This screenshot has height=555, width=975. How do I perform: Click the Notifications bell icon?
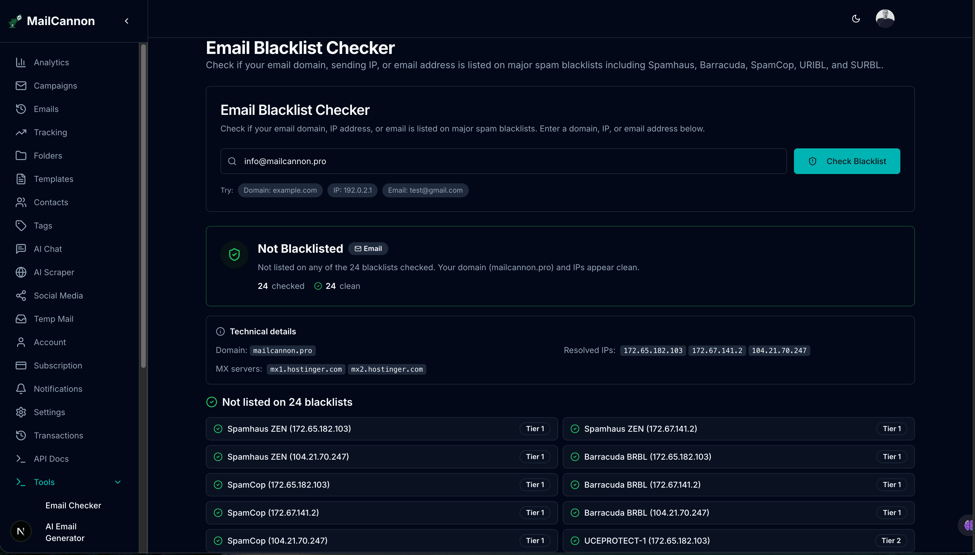[21, 389]
